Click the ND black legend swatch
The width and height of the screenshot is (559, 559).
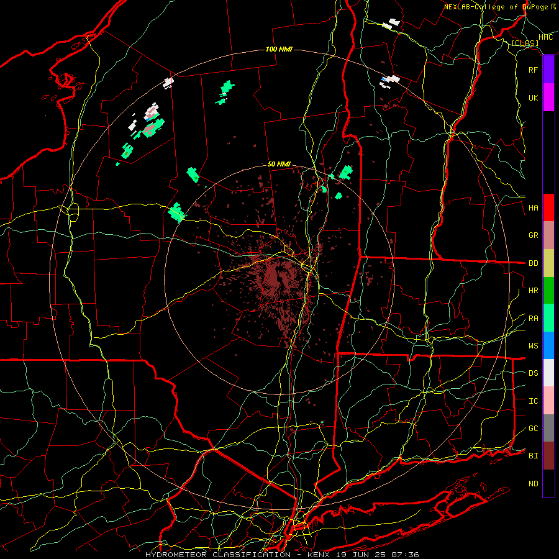(548, 483)
